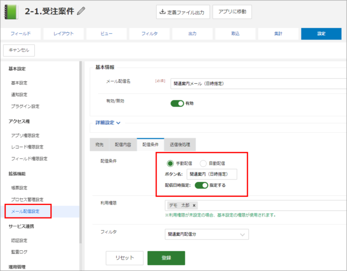
Task: Click the キャンセル button
Action: tap(19, 50)
